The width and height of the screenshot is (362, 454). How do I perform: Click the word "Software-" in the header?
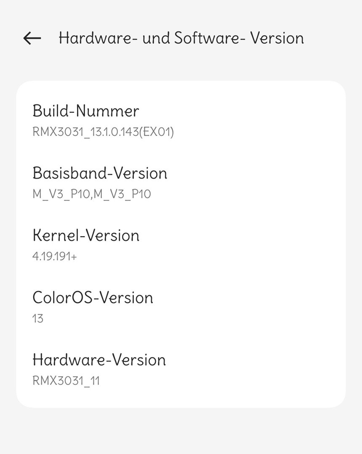click(x=210, y=38)
